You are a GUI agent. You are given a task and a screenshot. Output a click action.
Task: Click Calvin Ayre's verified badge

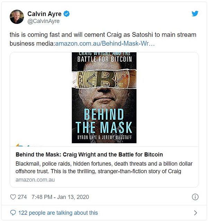[x=67, y=14]
